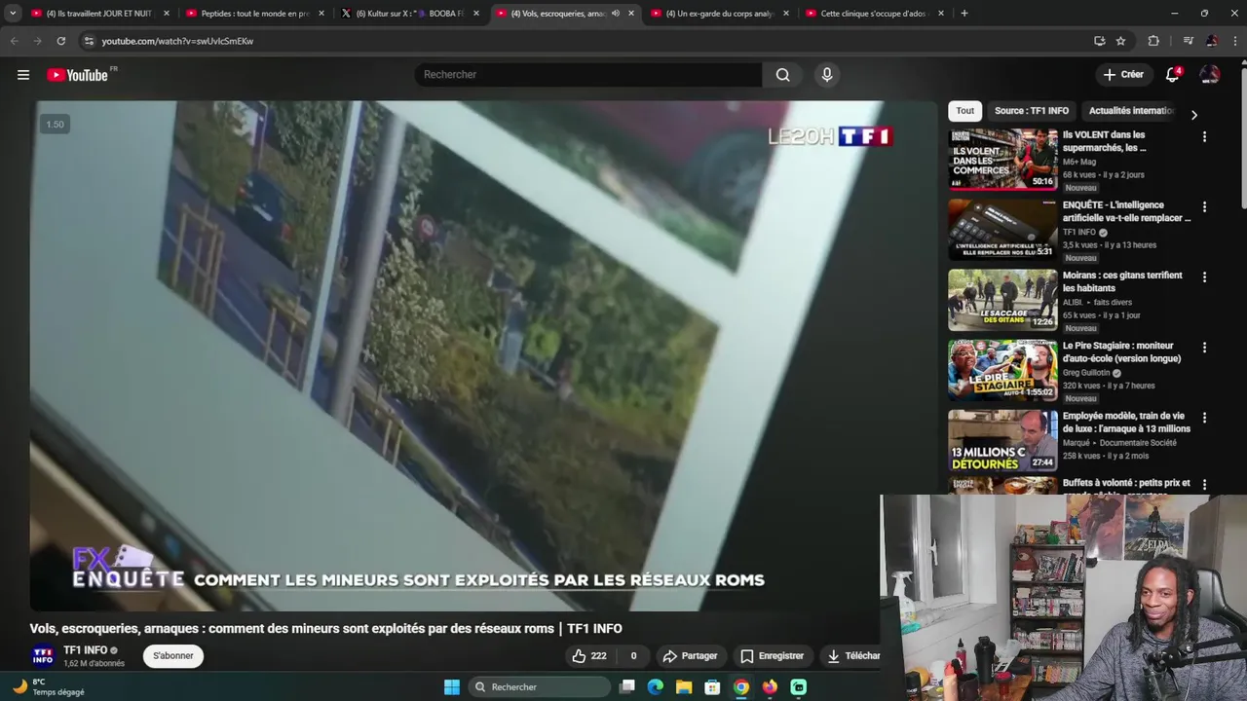Image resolution: width=1247 pixels, height=701 pixels.
Task: Open the Chrome extensions puzzle icon
Action: coord(1153,41)
